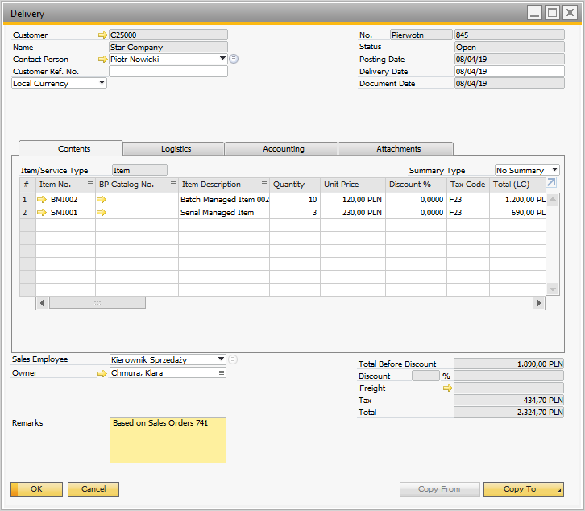585x511 pixels.
Task: Expand the Sales Employee dropdown
Action: [221, 359]
